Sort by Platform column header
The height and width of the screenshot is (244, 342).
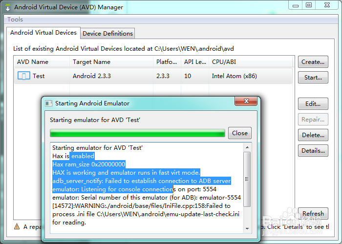point(167,62)
